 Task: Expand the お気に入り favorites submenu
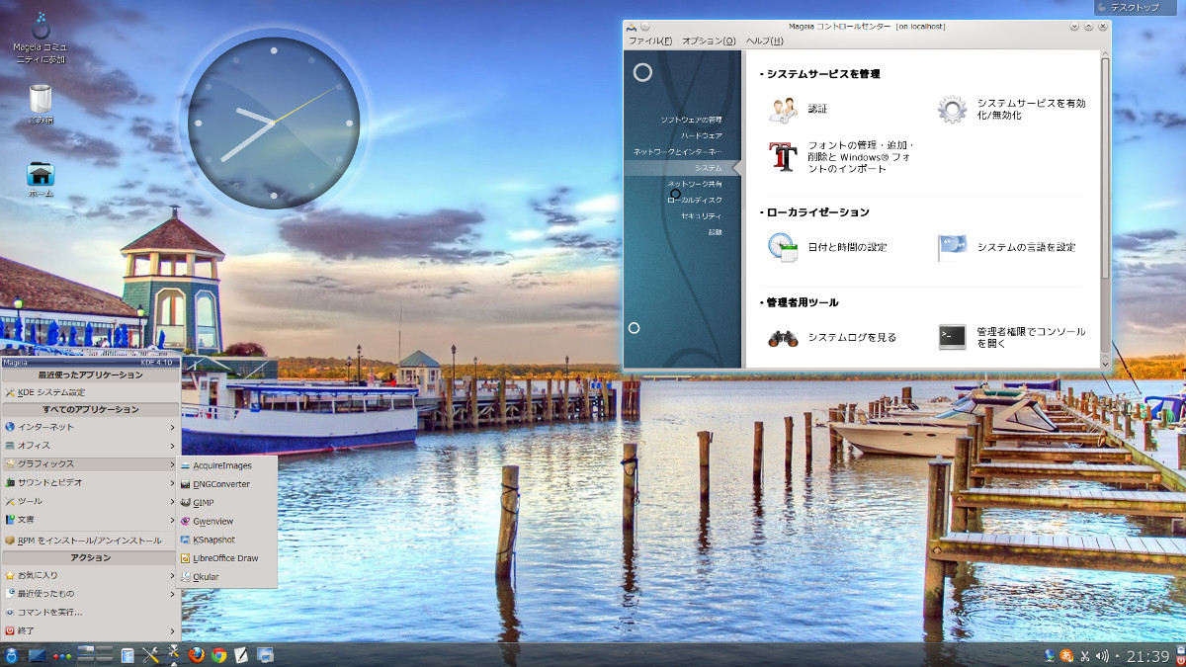[x=90, y=575]
